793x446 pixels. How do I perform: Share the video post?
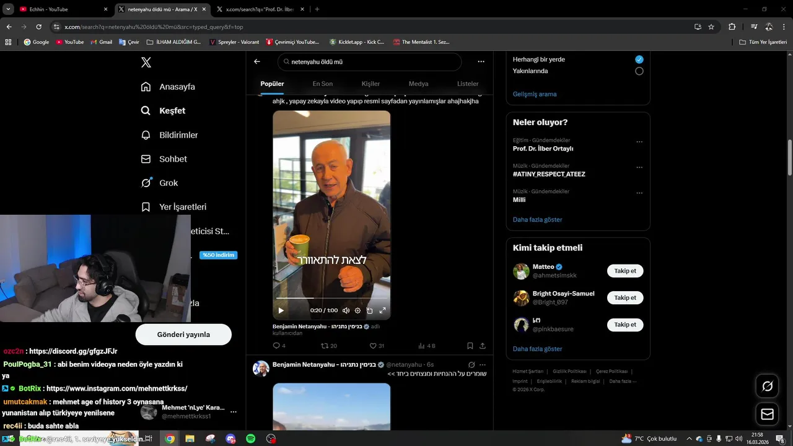point(483,346)
